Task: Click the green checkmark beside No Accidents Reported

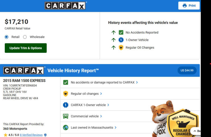Action: (121, 32)
